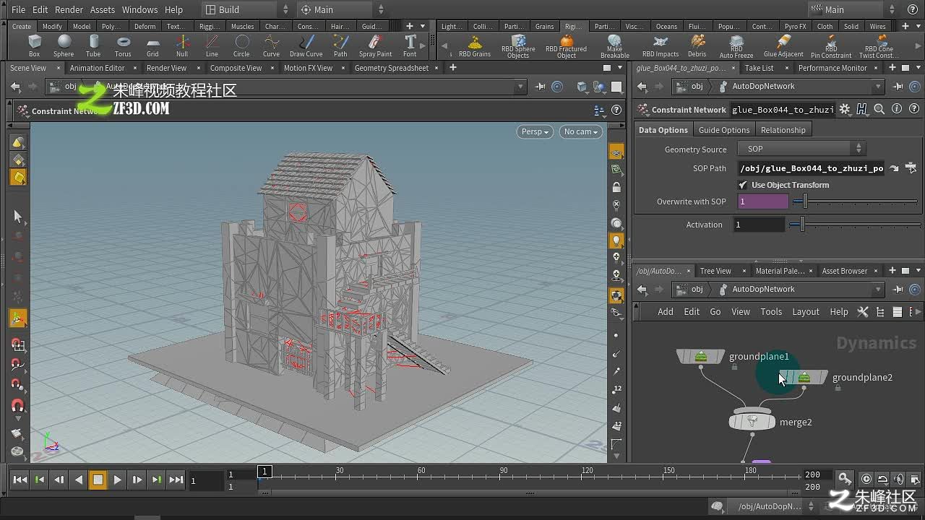The width and height of the screenshot is (925, 520).
Task: Expand the network pane path dropdown
Action: tap(878, 289)
